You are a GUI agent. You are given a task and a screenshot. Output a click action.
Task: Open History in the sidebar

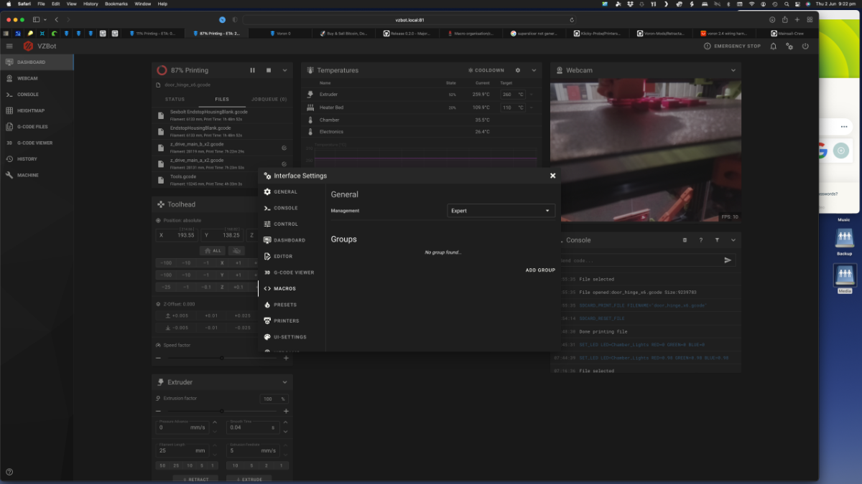pos(37,159)
